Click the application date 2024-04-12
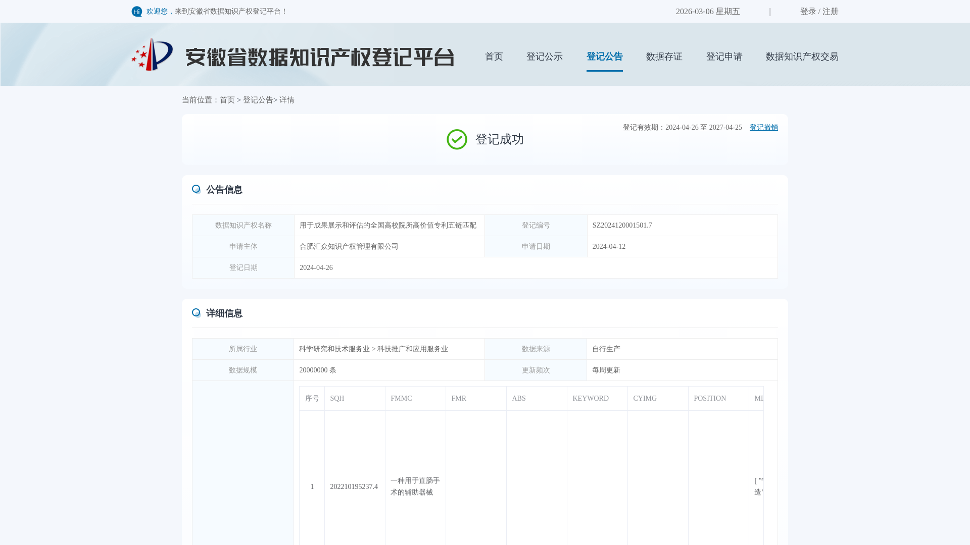Image resolution: width=970 pixels, height=545 pixels. (608, 247)
